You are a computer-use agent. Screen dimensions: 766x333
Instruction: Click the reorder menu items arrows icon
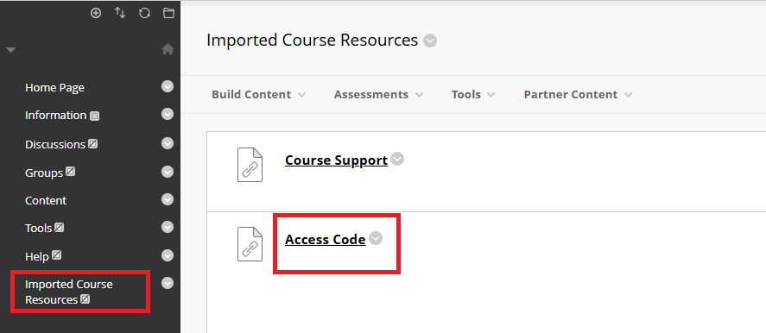[x=120, y=13]
